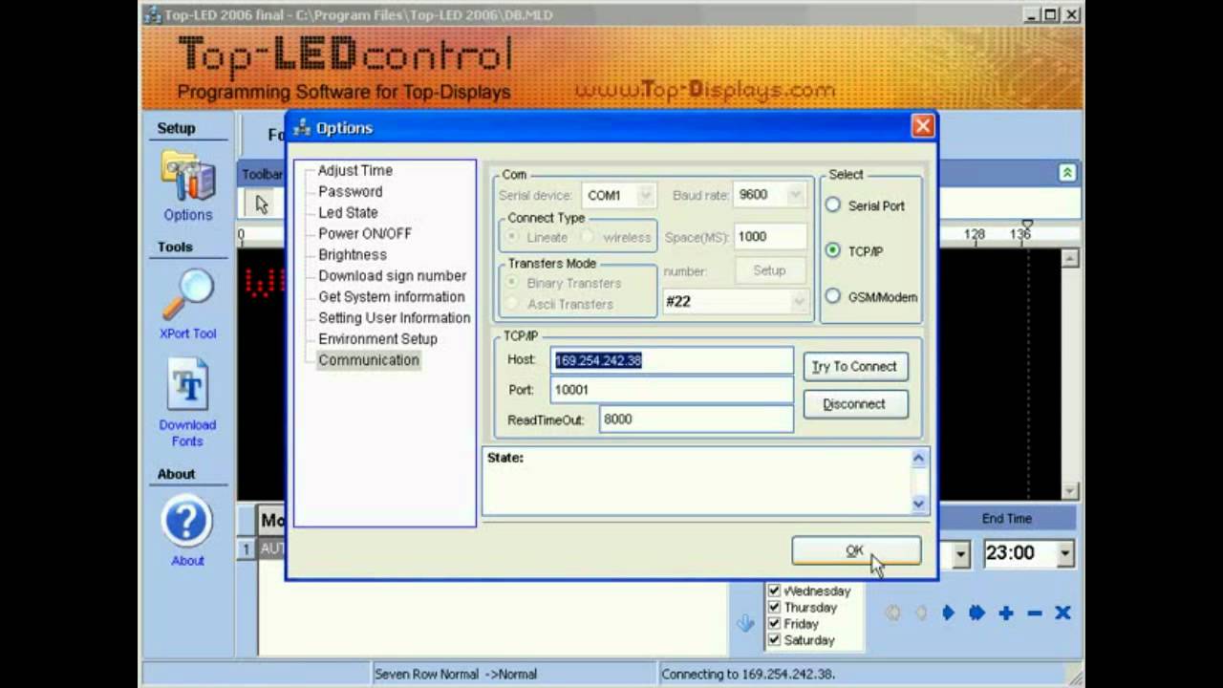1223x688 pixels.
Task: Click the greyed double back arrow icon
Action: (x=892, y=613)
